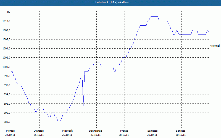Image resolution: width=221 pixels, height=138 pixels.
Task: Click the 'Mittwoch' day label
Action: point(67,131)
